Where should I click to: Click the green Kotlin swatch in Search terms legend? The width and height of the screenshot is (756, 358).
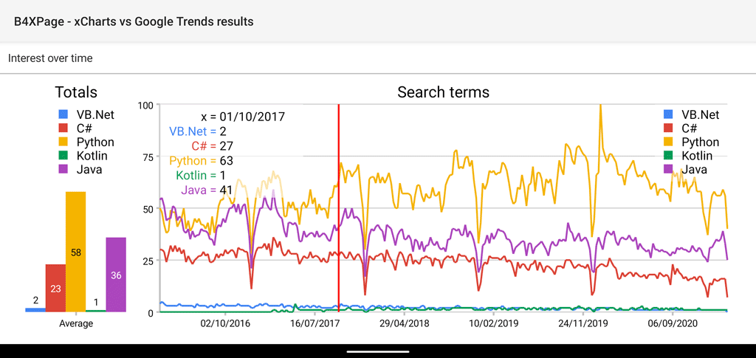click(x=668, y=156)
